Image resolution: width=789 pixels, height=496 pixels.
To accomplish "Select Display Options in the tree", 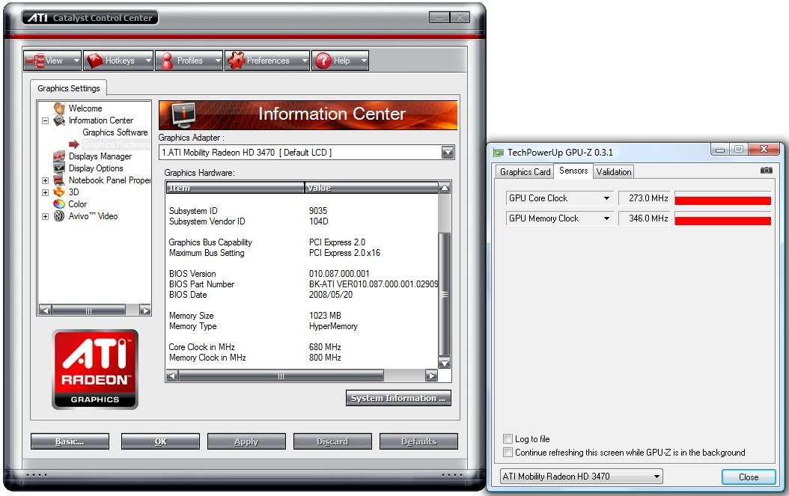I will tap(96, 168).
